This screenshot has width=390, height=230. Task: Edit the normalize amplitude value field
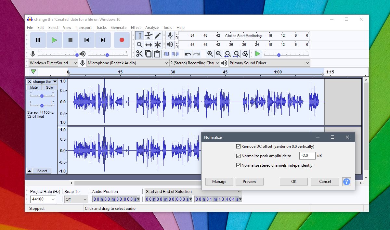(307, 156)
